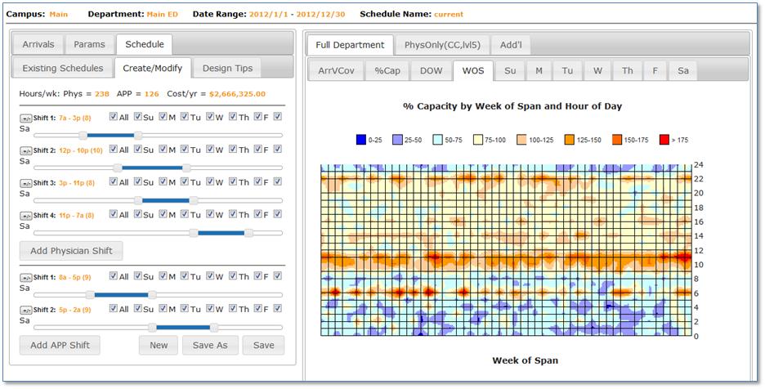
Task: Toggle the Su checkbox for APP Shift 1: 8a - 5p
Action: pos(138,275)
